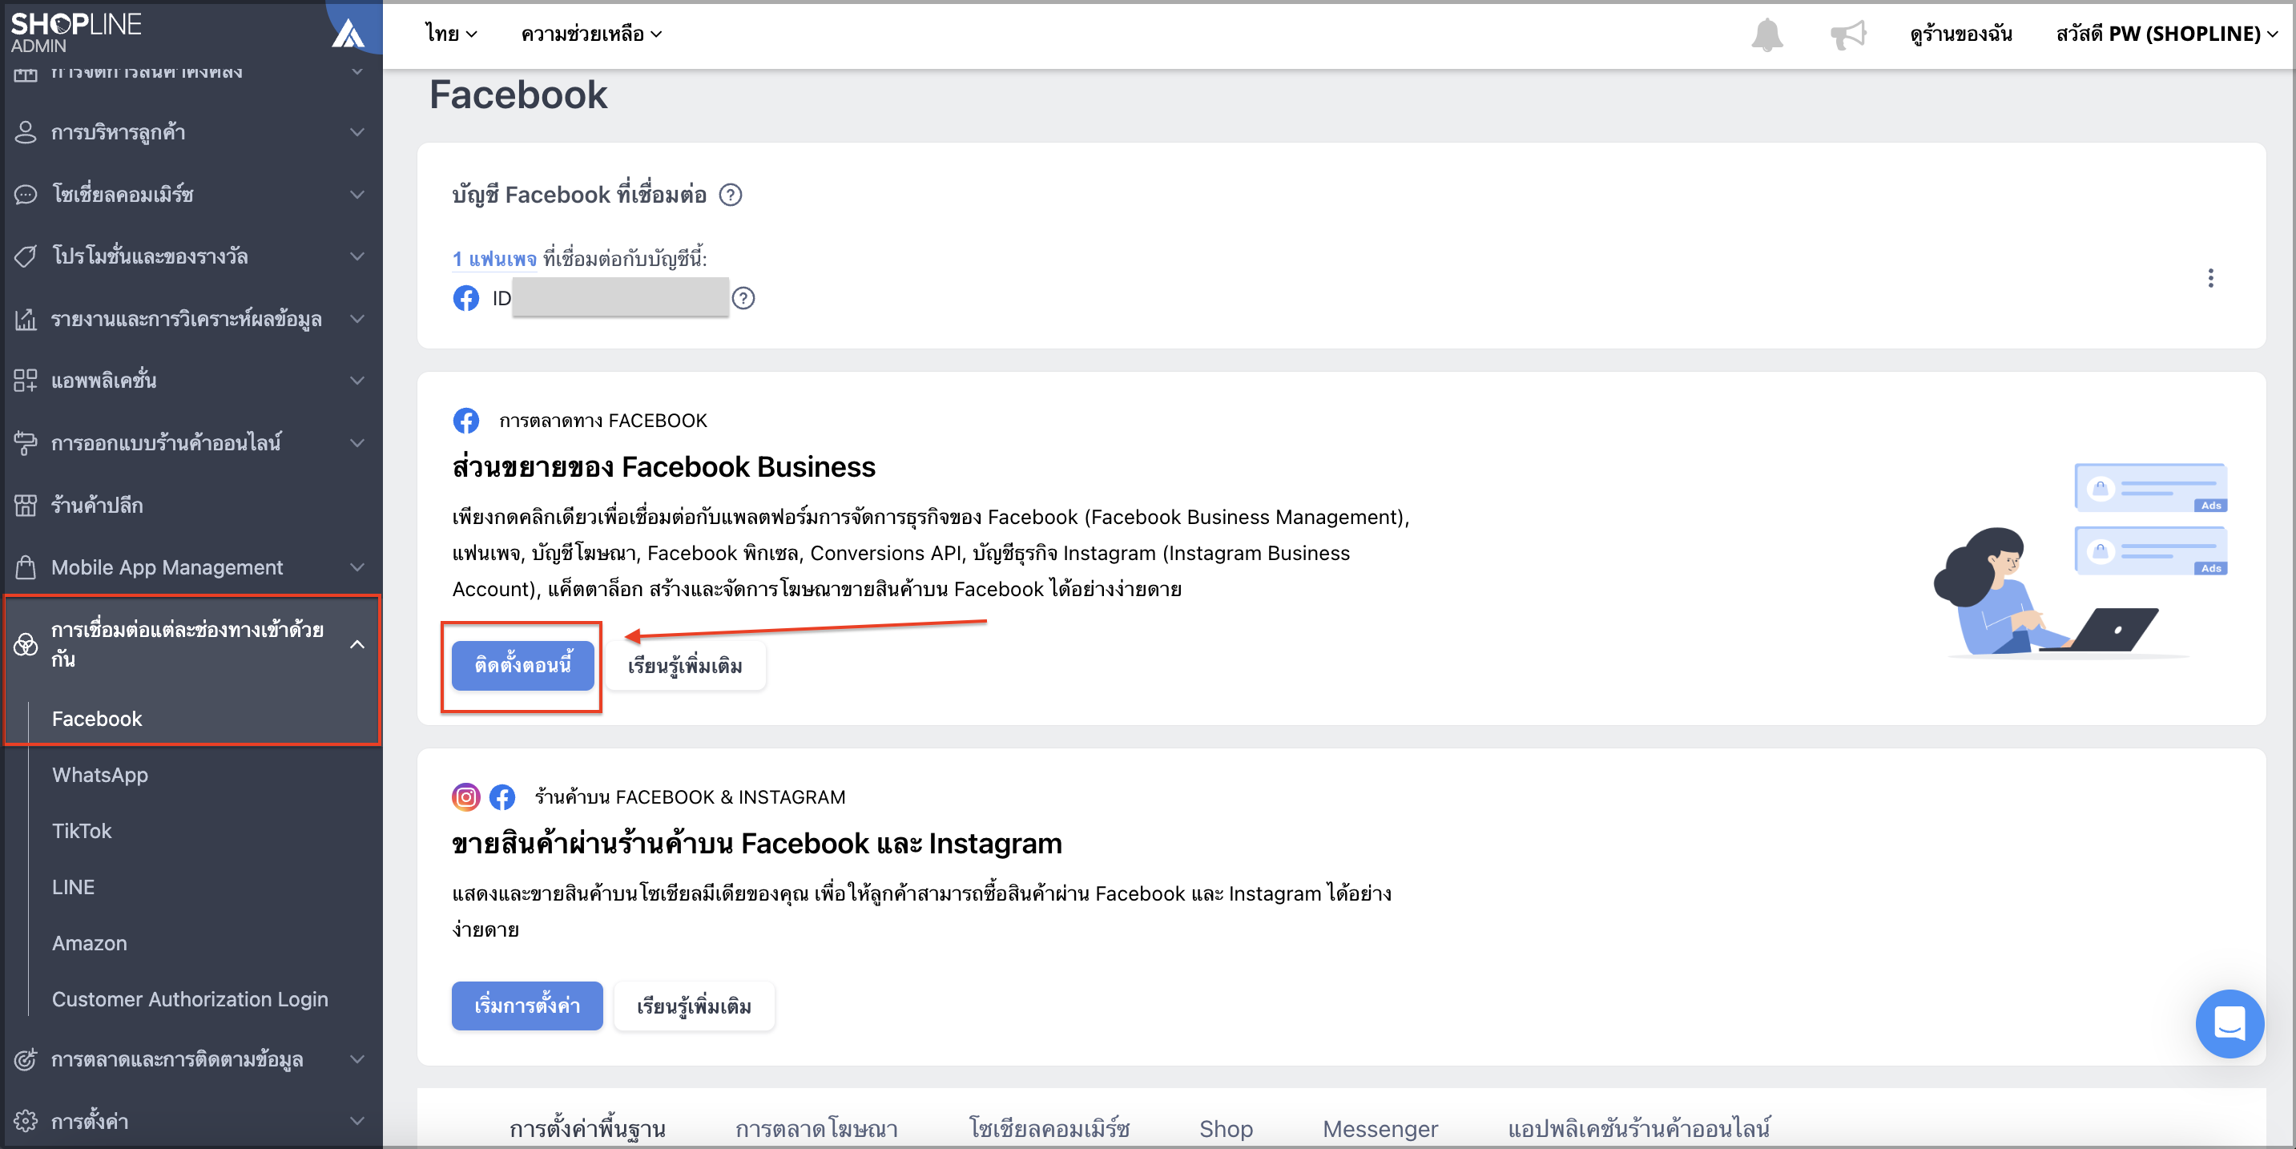Select LINE in the sidebar submenu
Viewport: 2296px width, 1149px height.
tap(73, 887)
